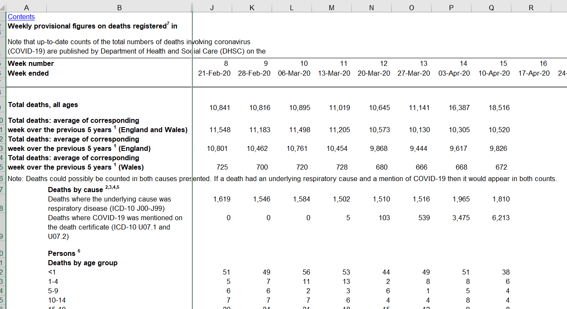Select column B header
Image resolution: width=567 pixels, height=309 pixels.
(x=119, y=8)
